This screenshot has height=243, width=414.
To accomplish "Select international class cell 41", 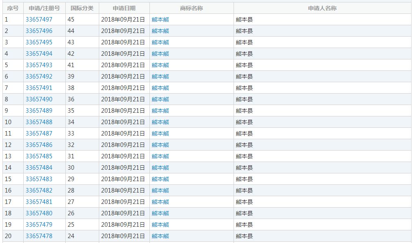I will click(x=82, y=65).
